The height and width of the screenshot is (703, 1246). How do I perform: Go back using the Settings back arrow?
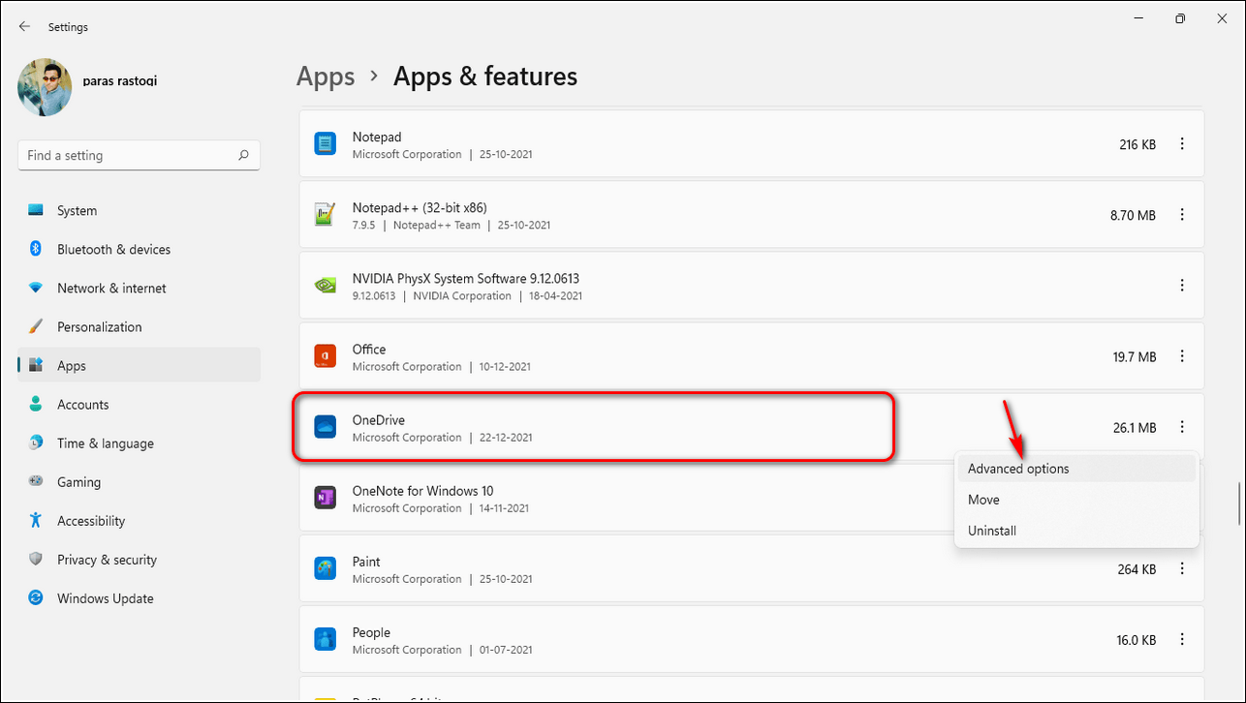tap(24, 27)
